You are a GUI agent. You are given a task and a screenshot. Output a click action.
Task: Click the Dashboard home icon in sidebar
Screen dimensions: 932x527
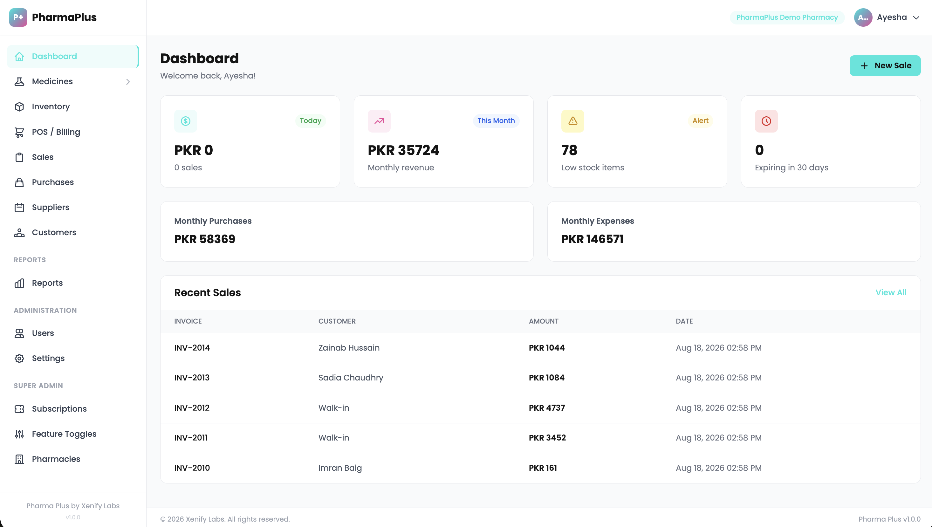[x=19, y=57]
